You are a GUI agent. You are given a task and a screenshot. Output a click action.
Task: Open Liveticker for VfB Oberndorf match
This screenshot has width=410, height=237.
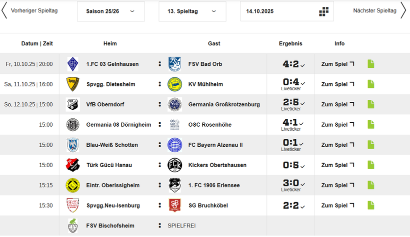click(x=290, y=109)
